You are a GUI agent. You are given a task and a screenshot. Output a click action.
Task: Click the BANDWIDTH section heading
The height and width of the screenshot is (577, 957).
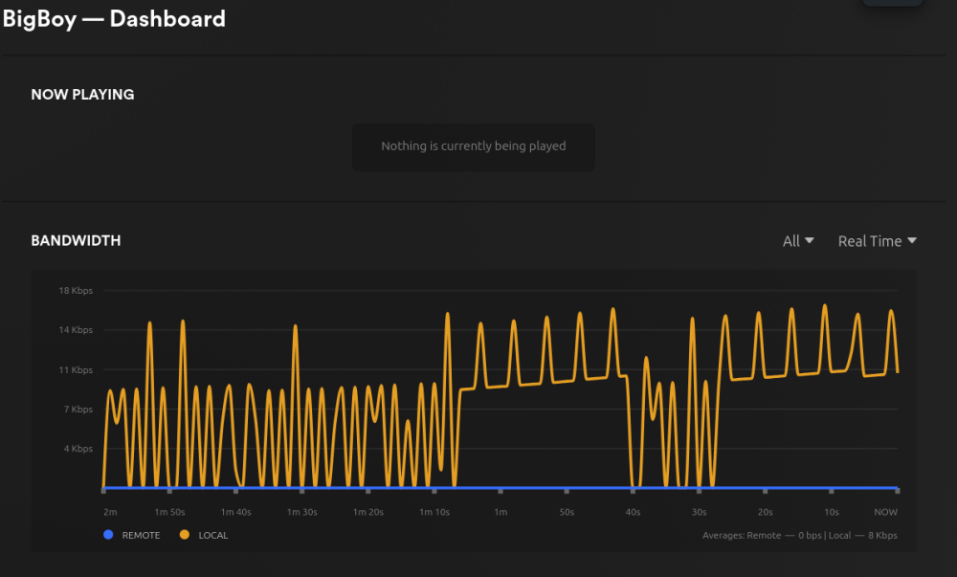(76, 241)
